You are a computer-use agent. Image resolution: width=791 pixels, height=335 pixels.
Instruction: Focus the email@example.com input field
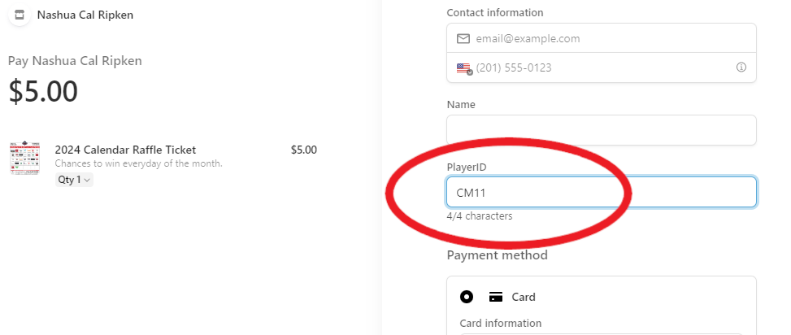pyautogui.click(x=602, y=38)
